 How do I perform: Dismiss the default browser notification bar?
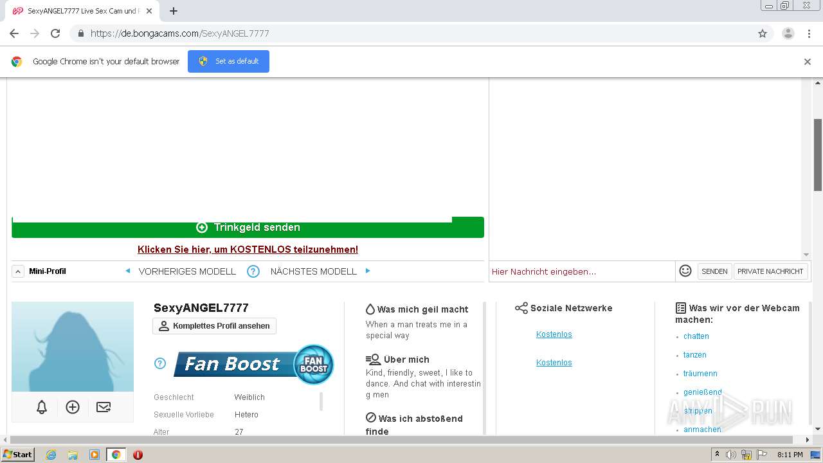tap(808, 62)
